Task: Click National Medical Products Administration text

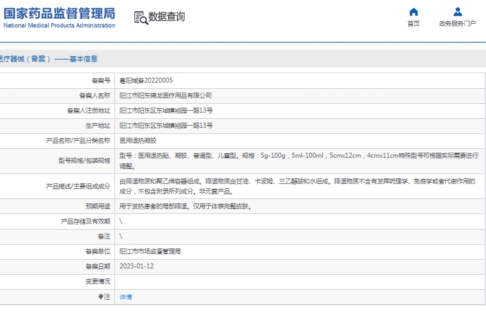Action: [59, 26]
